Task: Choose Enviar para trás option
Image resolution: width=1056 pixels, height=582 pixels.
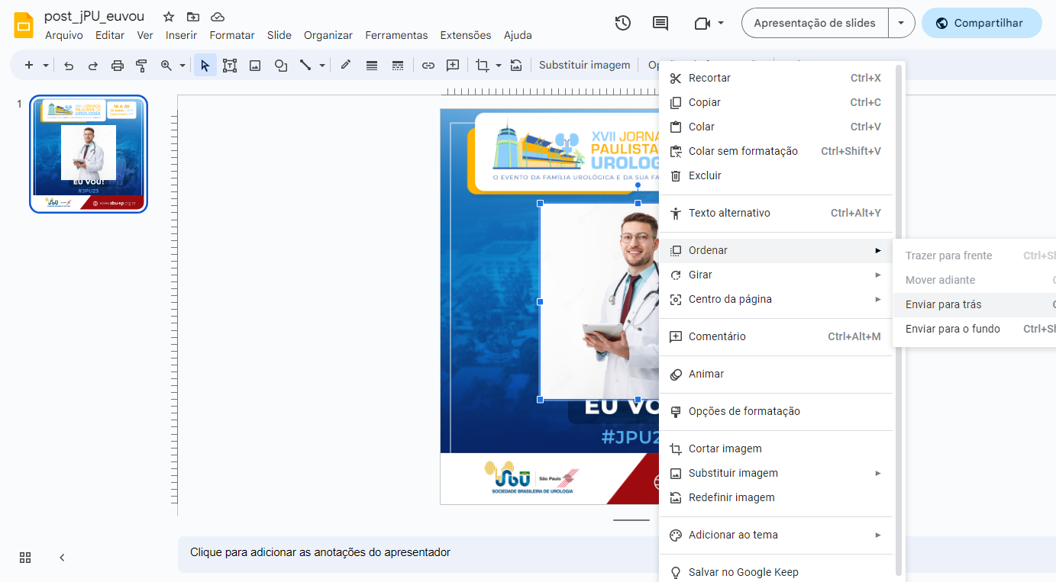Action: point(944,304)
